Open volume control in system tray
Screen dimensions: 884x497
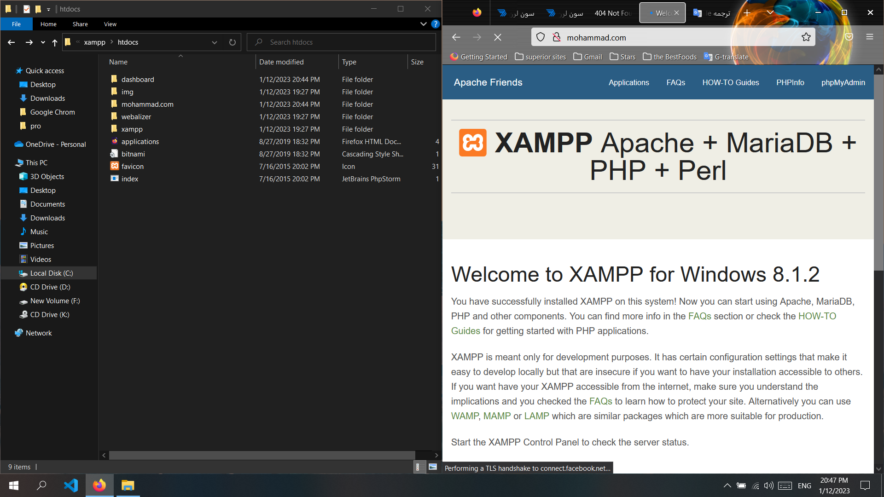768,485
